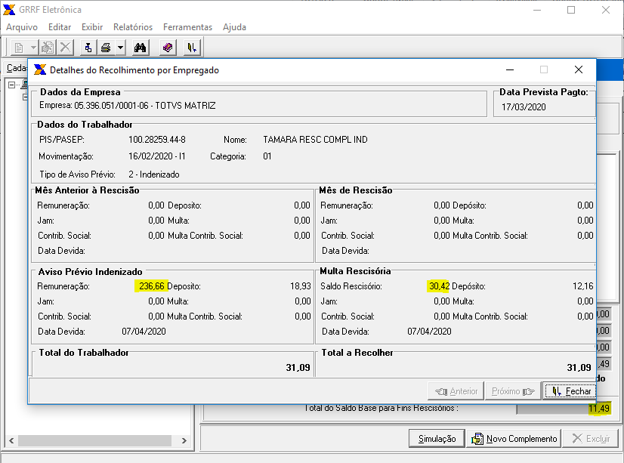Screen dimensions: 624x463
Task: Click the highlighted 30,42 Saldo Rescisório value
Action: [439, 286]
